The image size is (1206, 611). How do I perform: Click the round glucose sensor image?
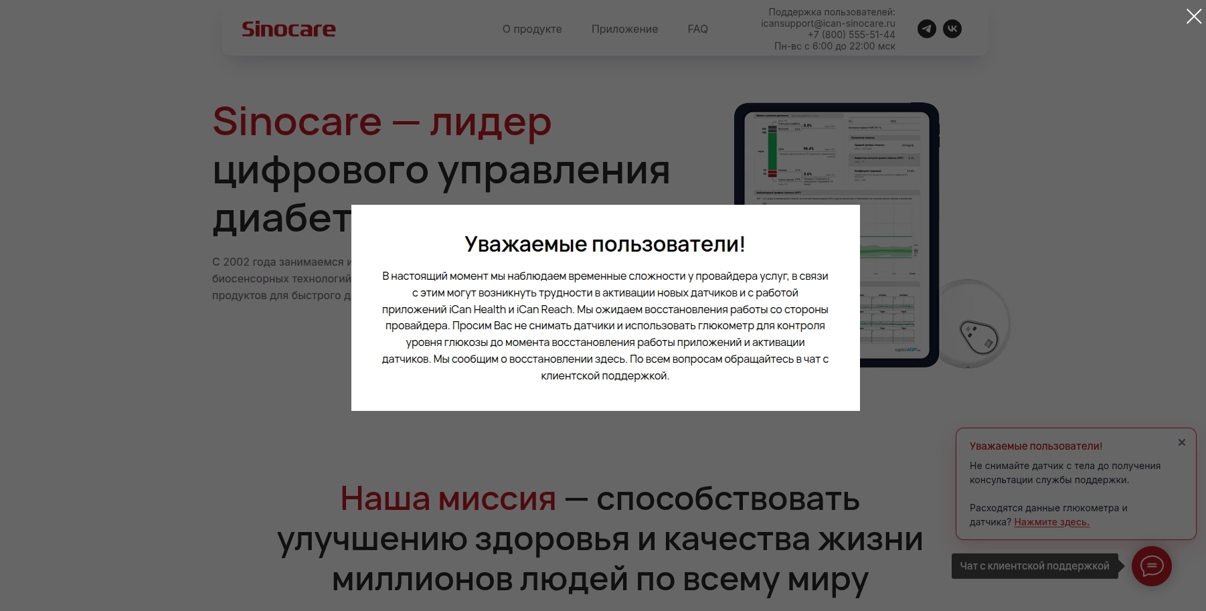tap(974, 325)
